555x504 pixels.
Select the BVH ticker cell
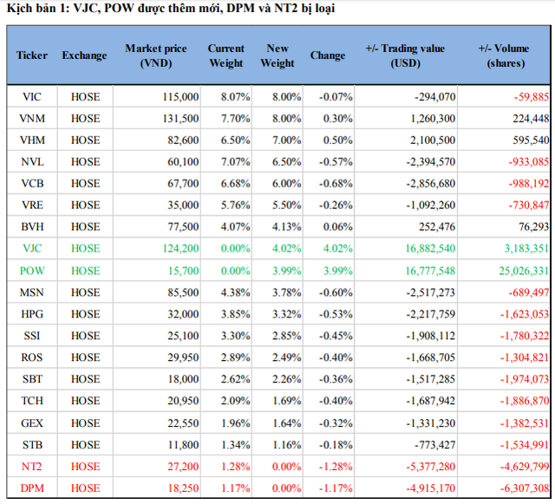coord(32,226)
